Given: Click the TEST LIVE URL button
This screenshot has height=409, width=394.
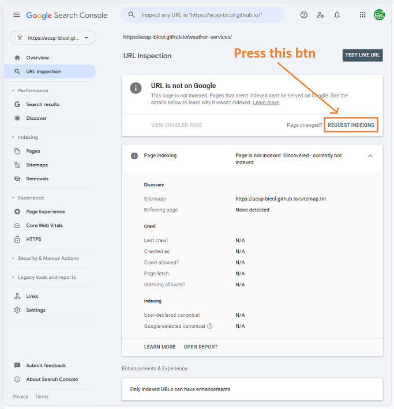Looking at the screenshot, I should tap(362, 55).
